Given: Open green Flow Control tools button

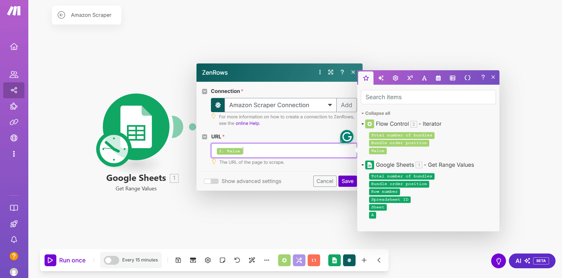Looking at the screenshot, I should click(x=284, y=260).
